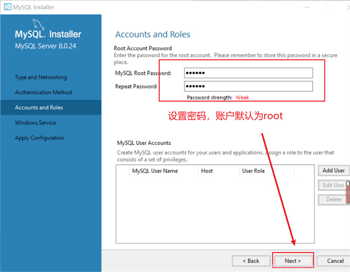Go back with the Back button
Image resolution: width=350 pixels, height=272 pixels.
[x=251, y=261]
